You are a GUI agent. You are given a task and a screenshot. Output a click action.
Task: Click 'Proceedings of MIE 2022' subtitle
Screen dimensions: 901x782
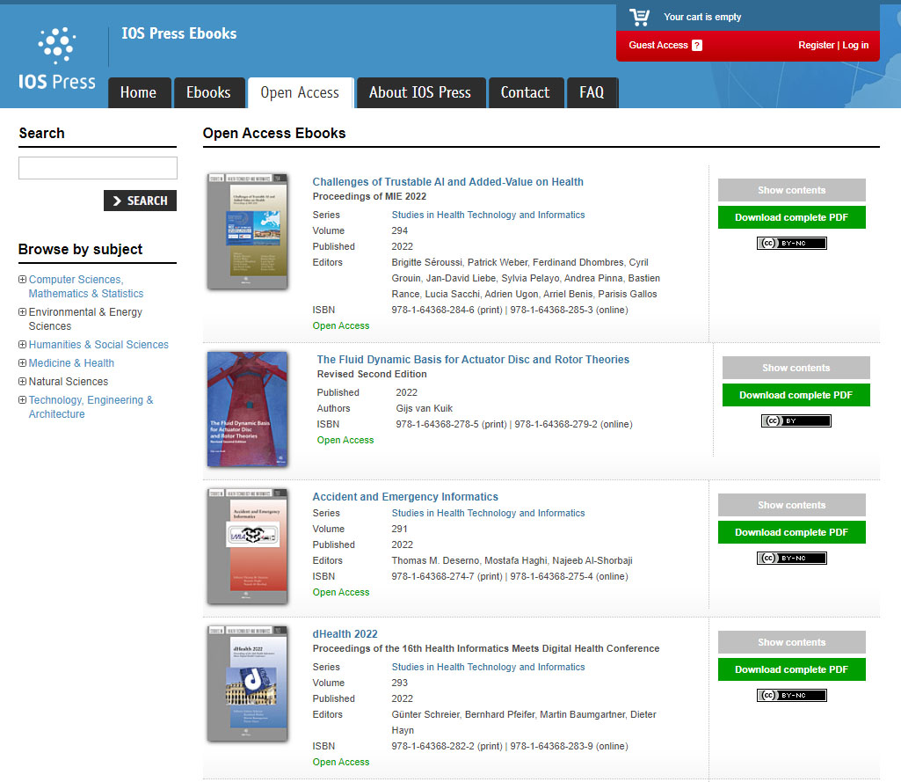pyautogui.click(x=369, y=196)
